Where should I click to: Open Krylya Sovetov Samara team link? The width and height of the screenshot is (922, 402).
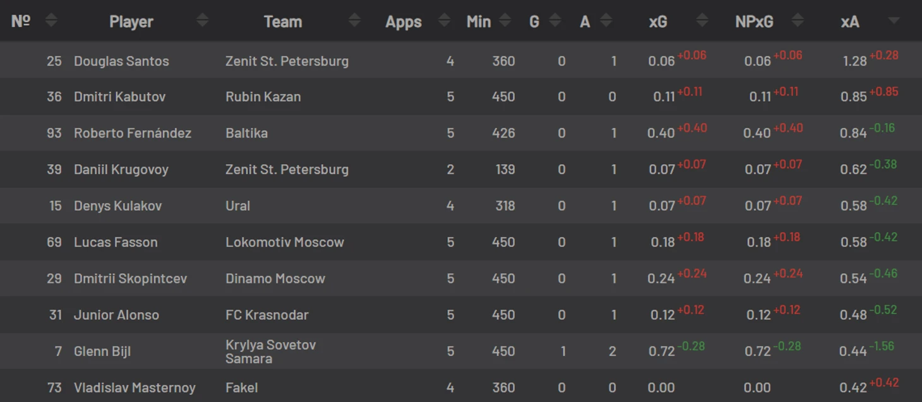(x=270, y=352)
